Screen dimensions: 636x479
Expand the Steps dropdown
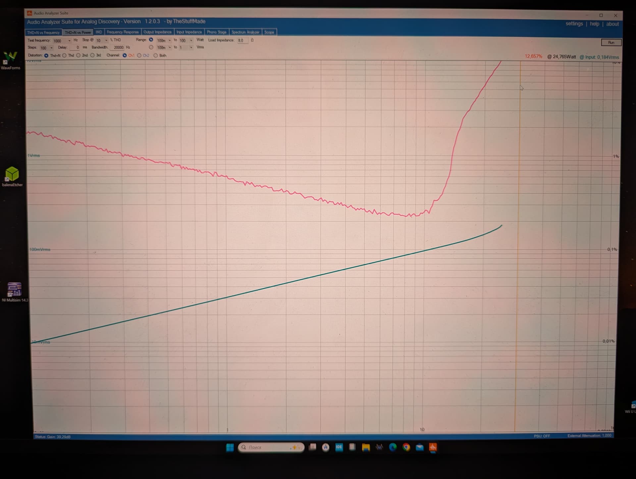(x=51, y=48)
